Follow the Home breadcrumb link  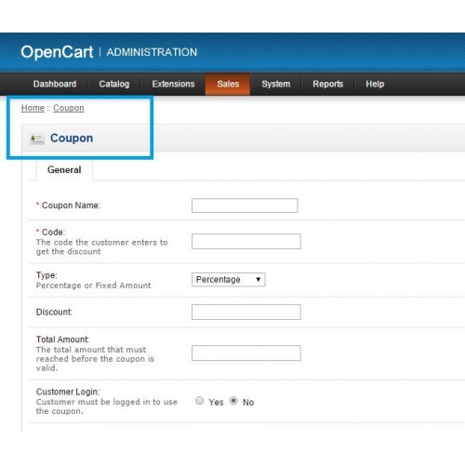[x=33, y=108]
